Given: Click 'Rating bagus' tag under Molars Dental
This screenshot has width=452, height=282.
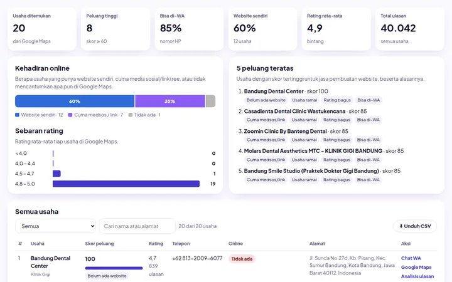Looking at the screenshot, I should pyautogui.click(x=336, y=160).
